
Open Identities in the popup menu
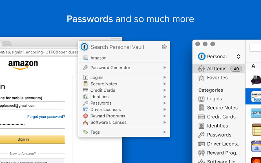tap(99, 97)
